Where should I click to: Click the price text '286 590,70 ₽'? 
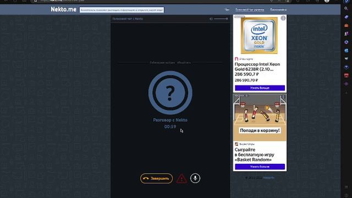246,80
